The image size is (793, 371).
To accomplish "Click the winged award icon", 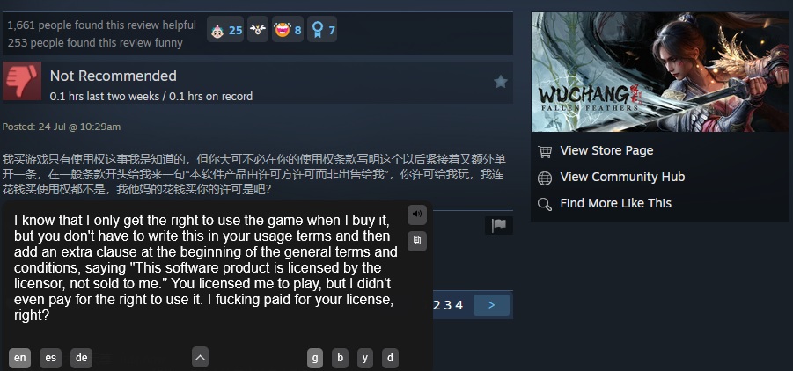I will coord(258,30).
